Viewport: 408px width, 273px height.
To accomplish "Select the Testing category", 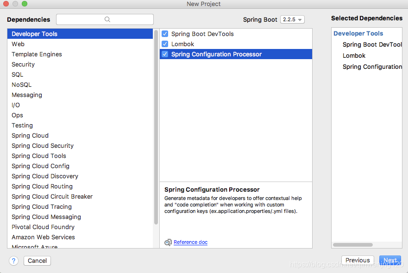I will coord(80,125).
